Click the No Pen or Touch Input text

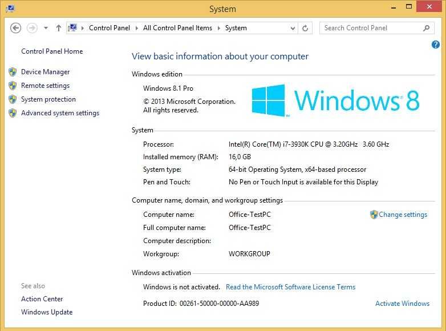click(303, 182)
